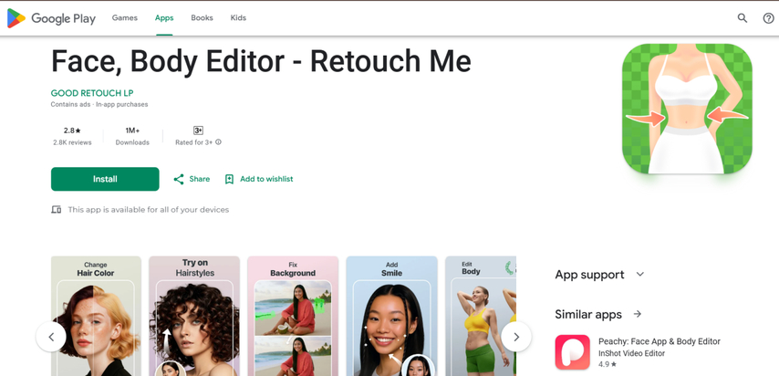Screen dimensions: 779x376
Task: Click the 2.8K reviews rating
Action: pyautogui.click(x=73, y=136)
